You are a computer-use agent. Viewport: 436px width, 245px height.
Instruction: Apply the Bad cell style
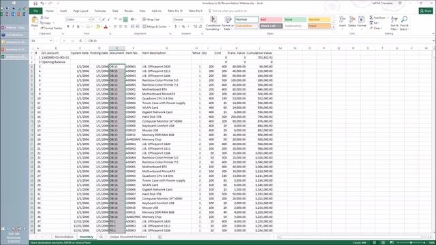coord(271,20)
